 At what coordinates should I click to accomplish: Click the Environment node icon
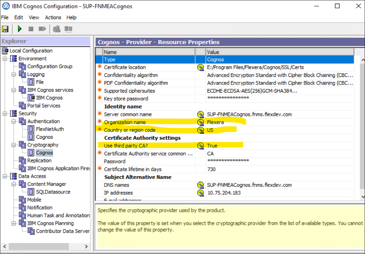click(14, 58)
